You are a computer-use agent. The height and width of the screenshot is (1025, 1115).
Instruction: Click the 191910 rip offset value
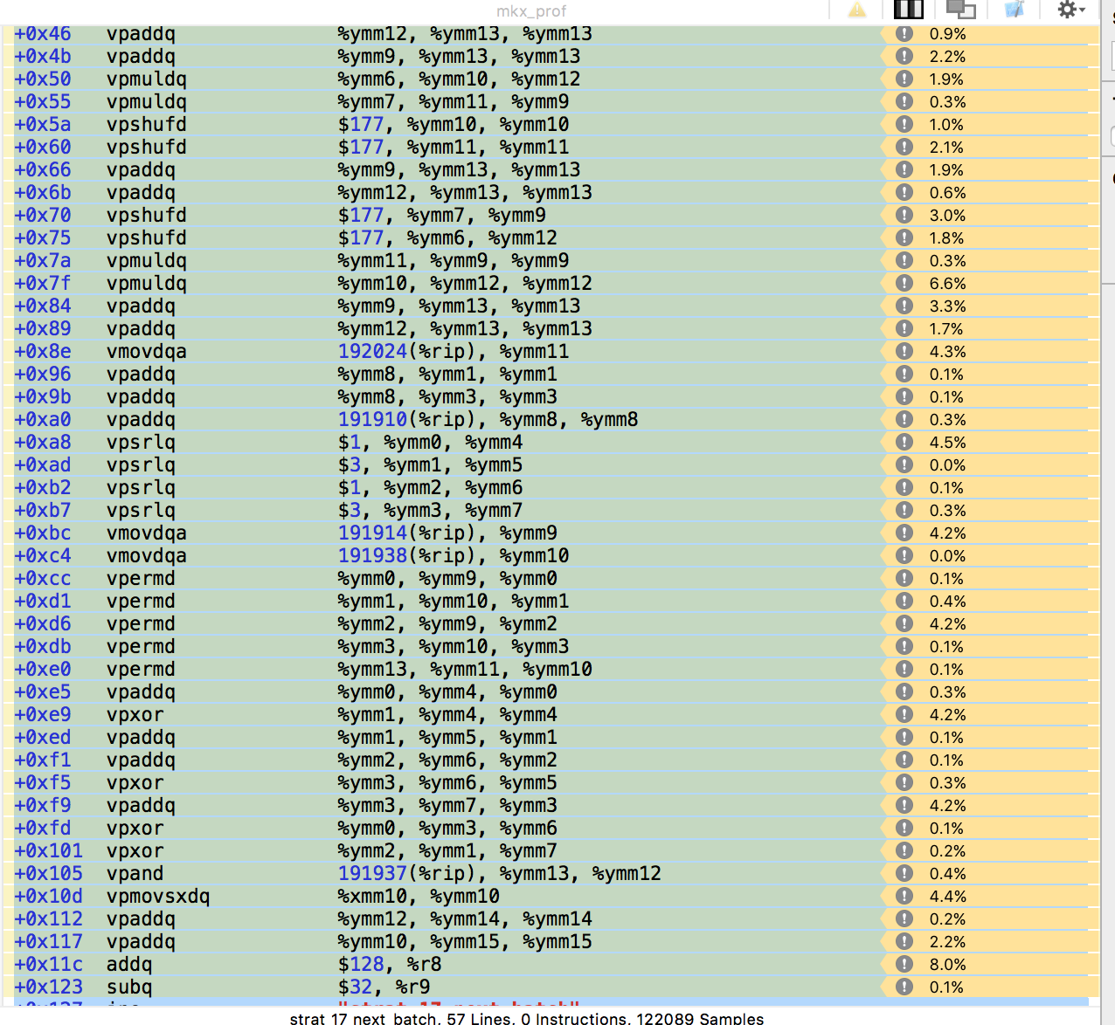click(372, 420)
